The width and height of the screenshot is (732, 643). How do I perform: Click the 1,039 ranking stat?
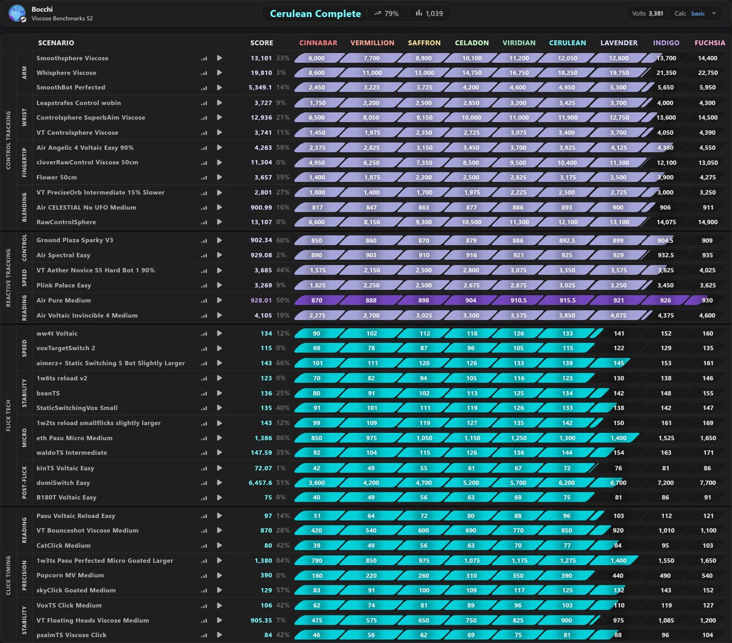point(429,13)
